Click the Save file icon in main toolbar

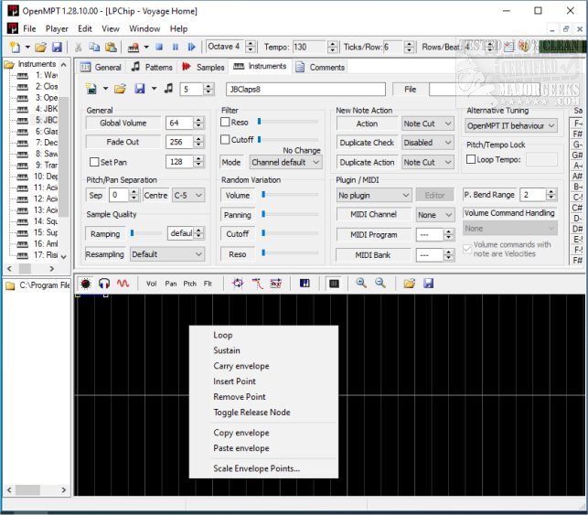pos(57,47)
